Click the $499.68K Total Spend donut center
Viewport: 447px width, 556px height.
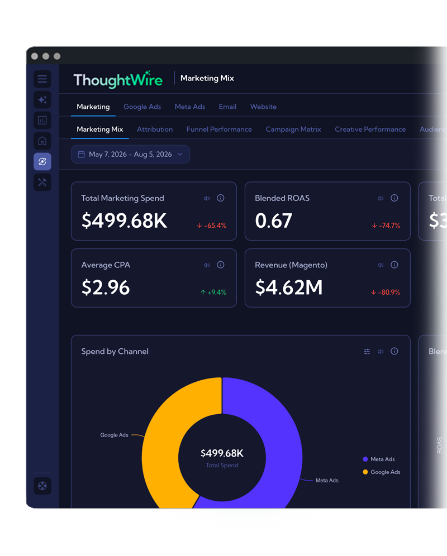[x=222, y=458]
